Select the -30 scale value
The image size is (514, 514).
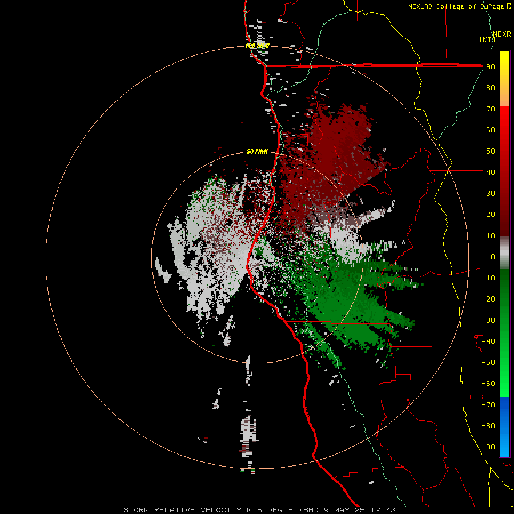[488, 320]
